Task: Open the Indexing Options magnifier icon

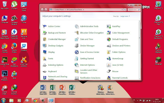Action: (45, 65)
